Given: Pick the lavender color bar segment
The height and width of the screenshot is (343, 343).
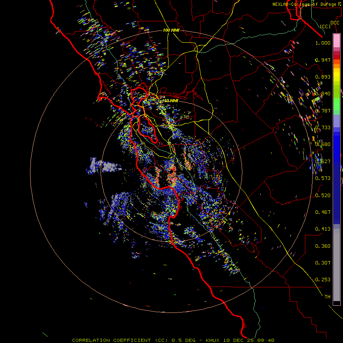Looking at the screenshot, I should (x=337, y=121).
